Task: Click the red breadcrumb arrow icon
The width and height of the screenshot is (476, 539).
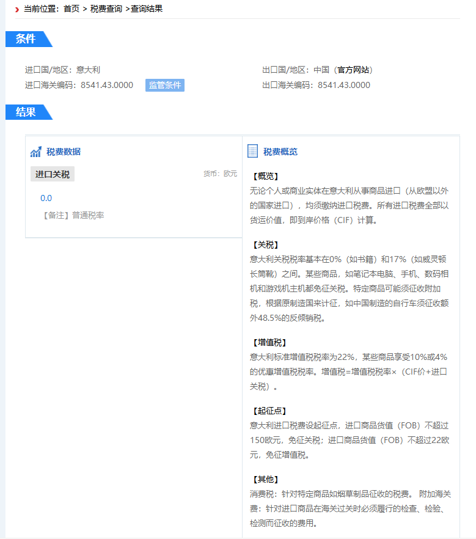Action: click(x=17, y=9)
